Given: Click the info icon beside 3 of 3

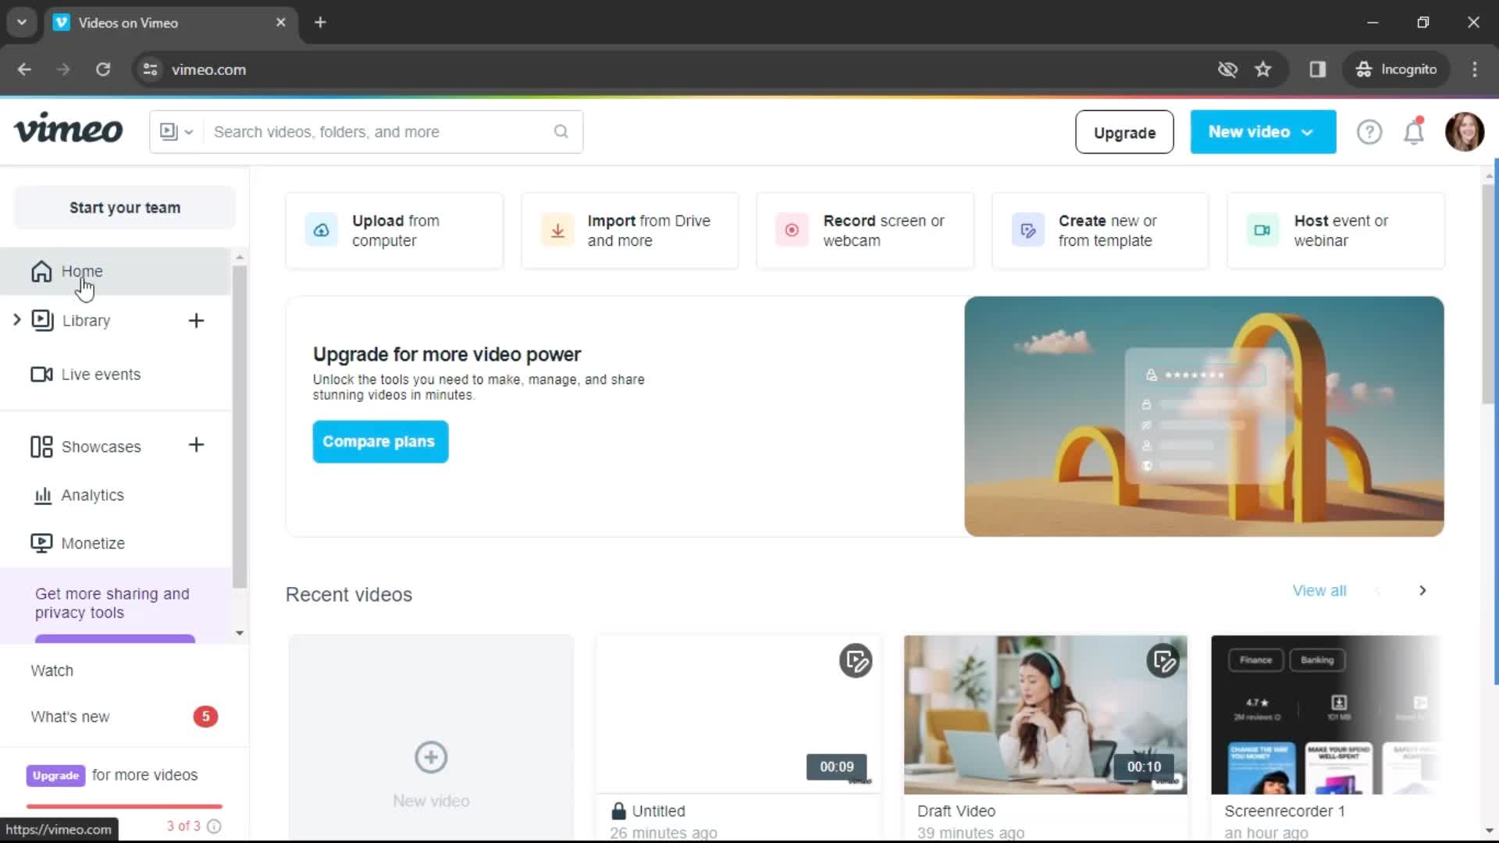Looking at the screenshot, I should (214, 826).
